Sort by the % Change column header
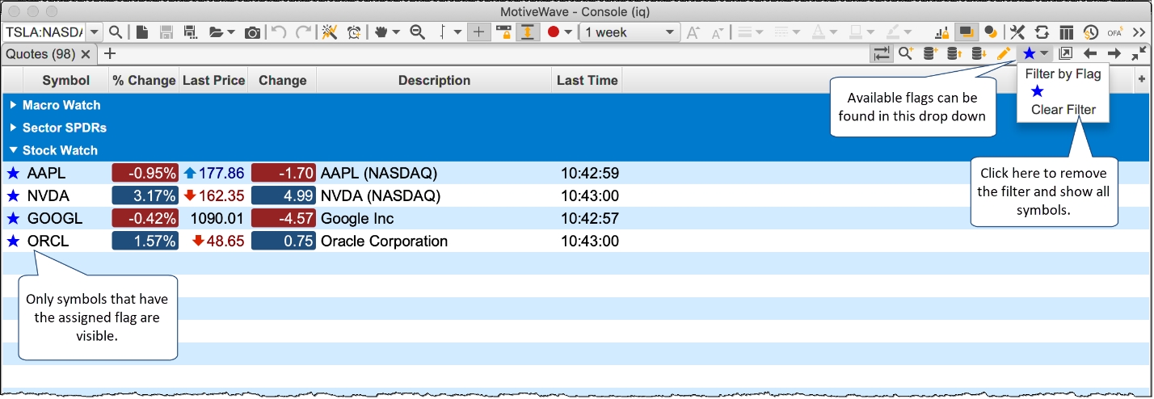 pyautogui.click(x=144, y=80)
